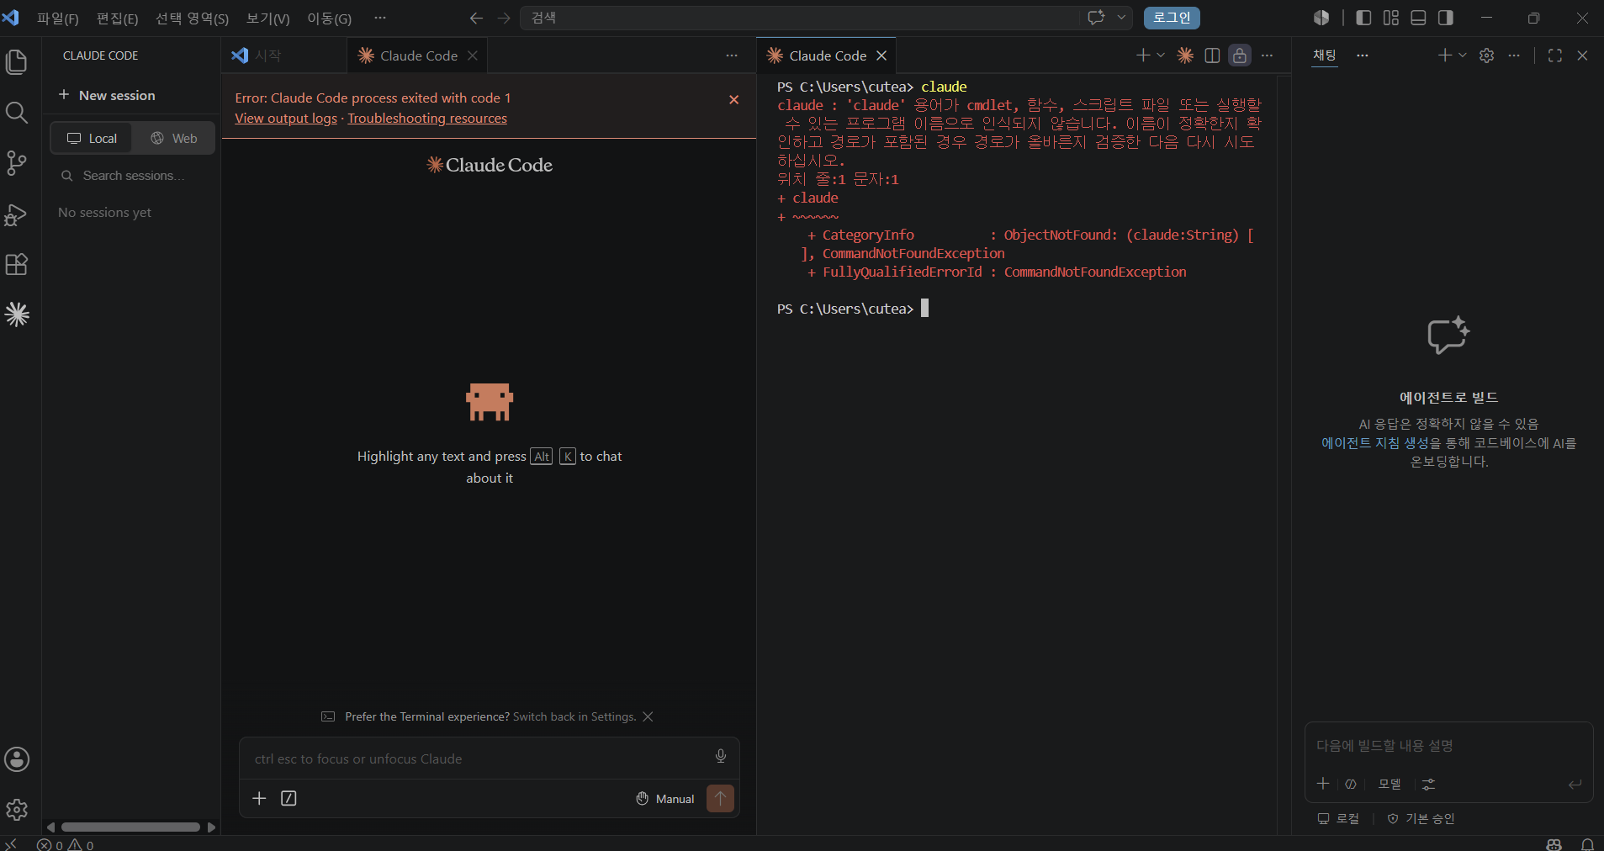Open the Explorer view in activity bar
Screen dimensions: 1604x851
tap(17, 62)
